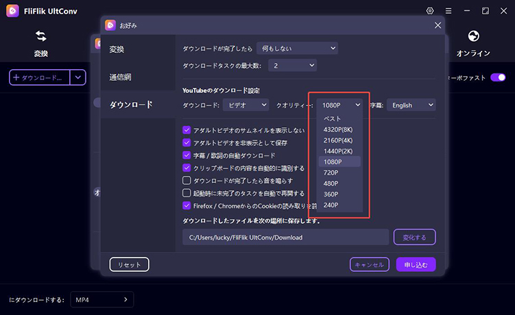Viewport: 515px width, 315px height.
Task: Close the preferences dialog with X
Action: [x=438, y=25]
